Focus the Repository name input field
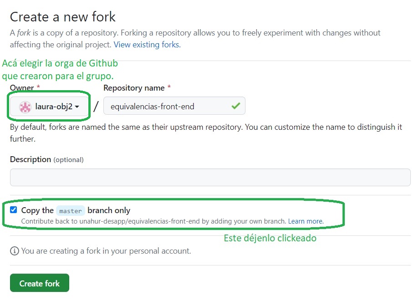414x306 pixels. 174,106
